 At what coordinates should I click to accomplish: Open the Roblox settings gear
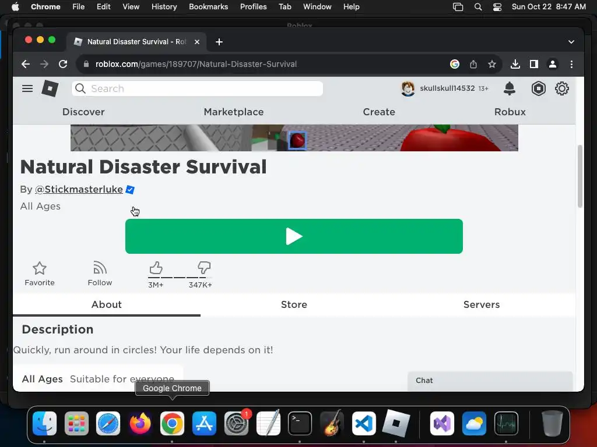(x=561, y=88)
